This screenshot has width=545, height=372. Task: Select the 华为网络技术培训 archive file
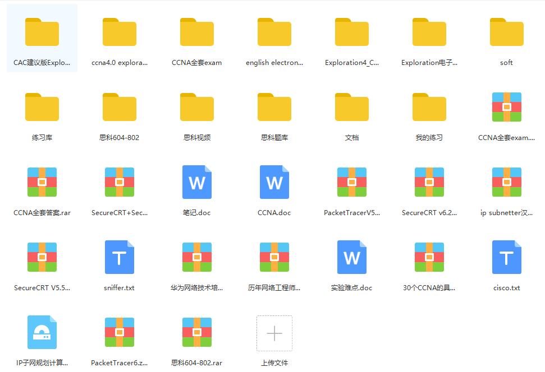click(x=197, y=257)
